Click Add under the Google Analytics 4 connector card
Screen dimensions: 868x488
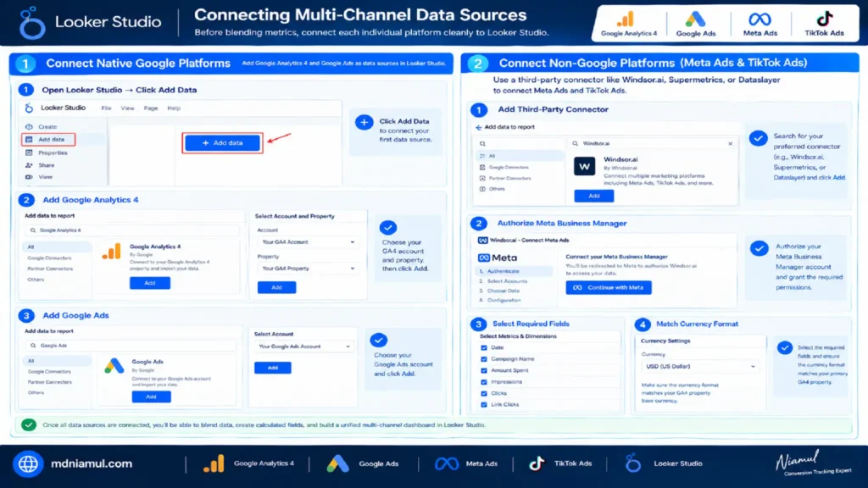pyautogui.click(x=150, y=283)
